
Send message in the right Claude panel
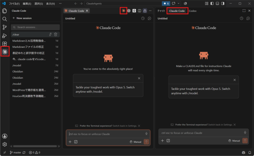(x=245, y=141)
